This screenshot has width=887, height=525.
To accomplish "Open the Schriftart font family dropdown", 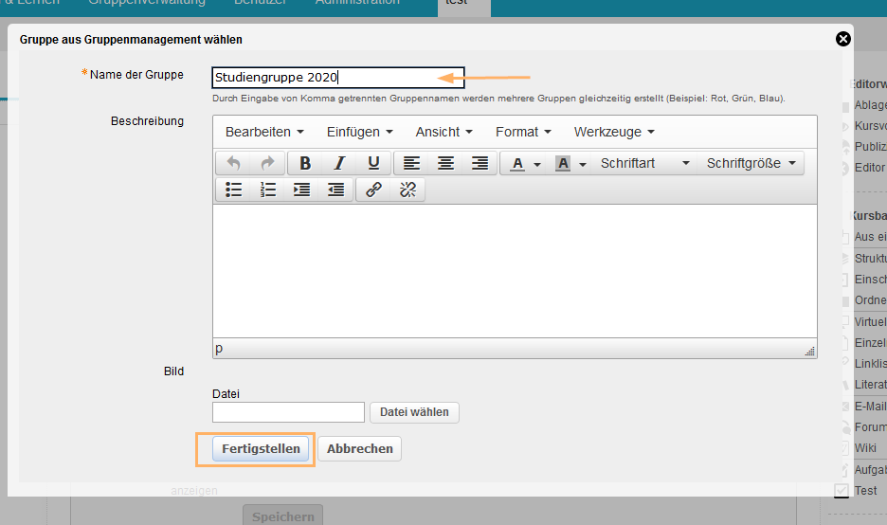I will [x=644, y=163].
